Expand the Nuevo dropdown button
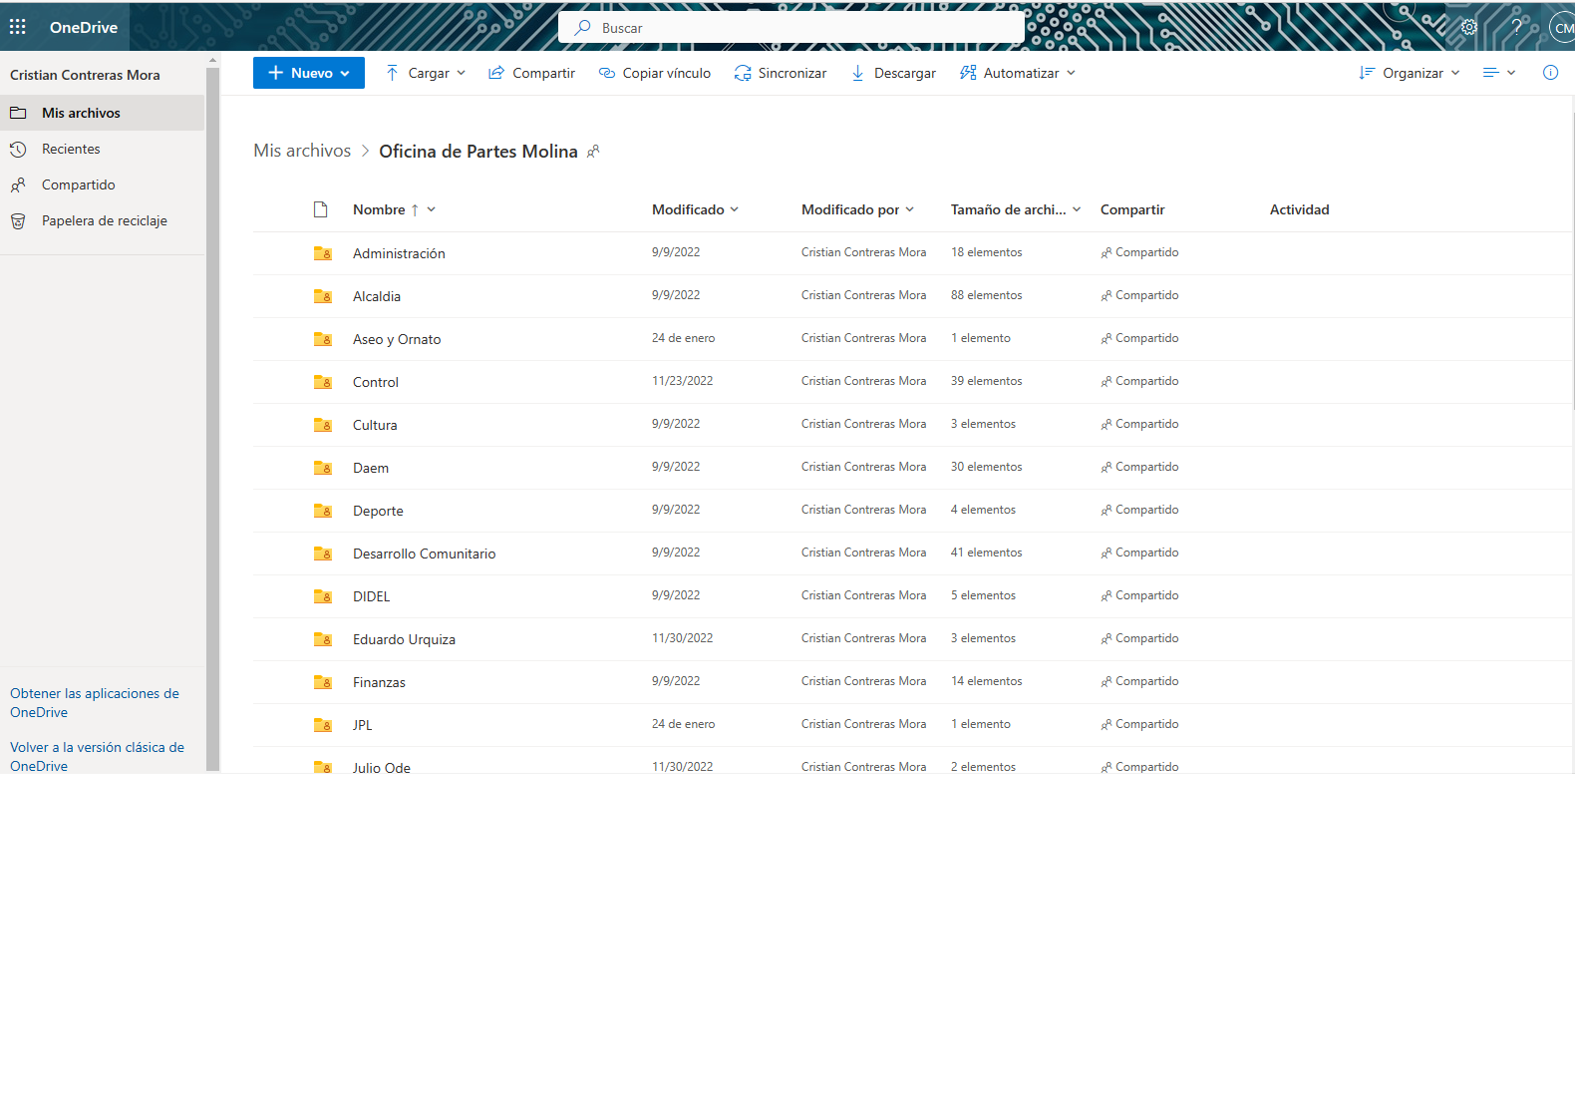Image resolution: width=1575 pixels, height=1109 pixels. point(309,73)
